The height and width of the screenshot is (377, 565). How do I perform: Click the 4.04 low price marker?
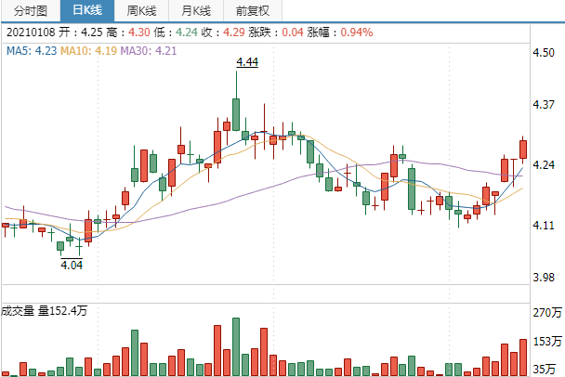[x=72, y=265]
